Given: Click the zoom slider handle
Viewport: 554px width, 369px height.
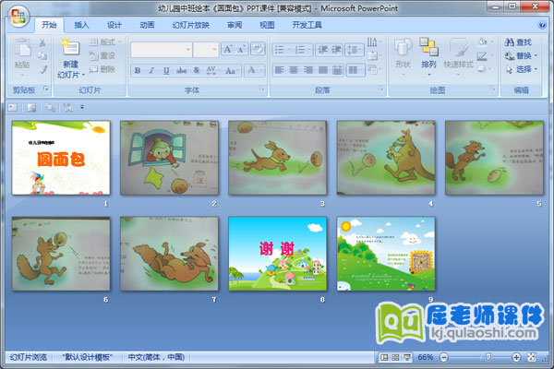Looking at the screenshot, I should pos(488,357).
